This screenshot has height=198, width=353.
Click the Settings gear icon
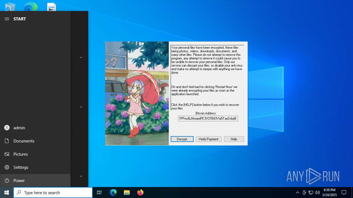[x=7, y=167]
